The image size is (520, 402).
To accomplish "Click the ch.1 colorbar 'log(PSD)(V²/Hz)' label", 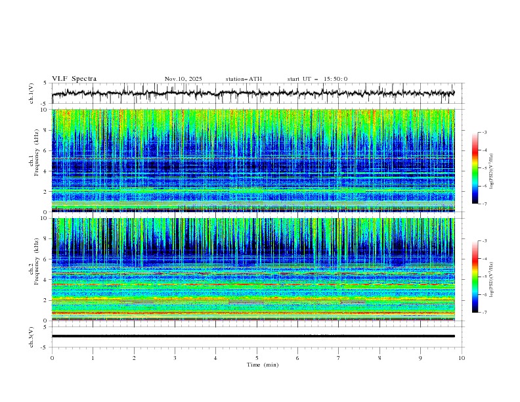I will (x=492, y=171).
